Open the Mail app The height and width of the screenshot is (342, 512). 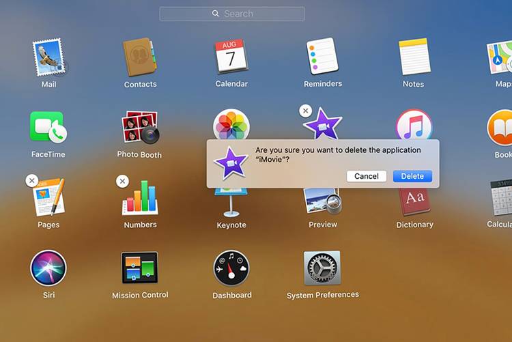[48, 57]
